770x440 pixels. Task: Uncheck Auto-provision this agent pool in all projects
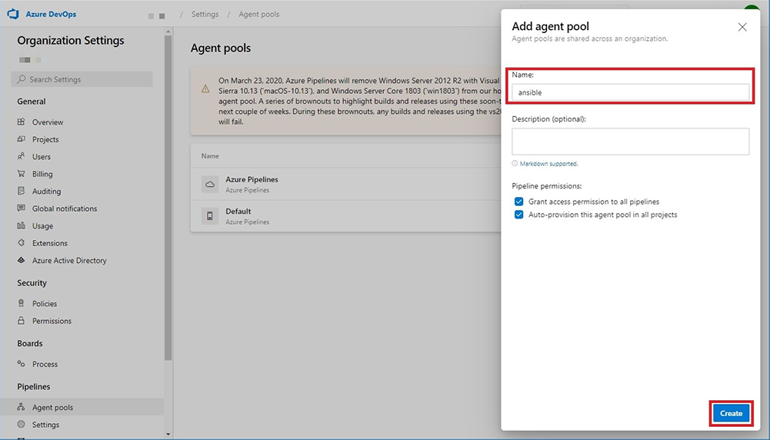(518, 215)
